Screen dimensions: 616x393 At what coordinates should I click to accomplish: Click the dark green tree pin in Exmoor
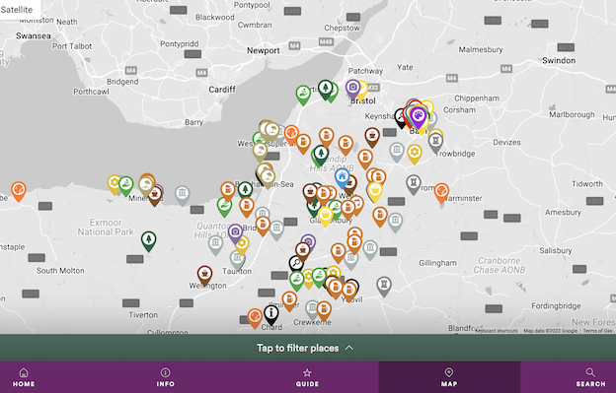[x=148, y=240]
